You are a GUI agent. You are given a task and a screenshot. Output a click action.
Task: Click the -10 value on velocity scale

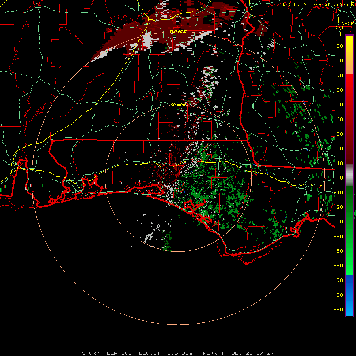point(338,193)
